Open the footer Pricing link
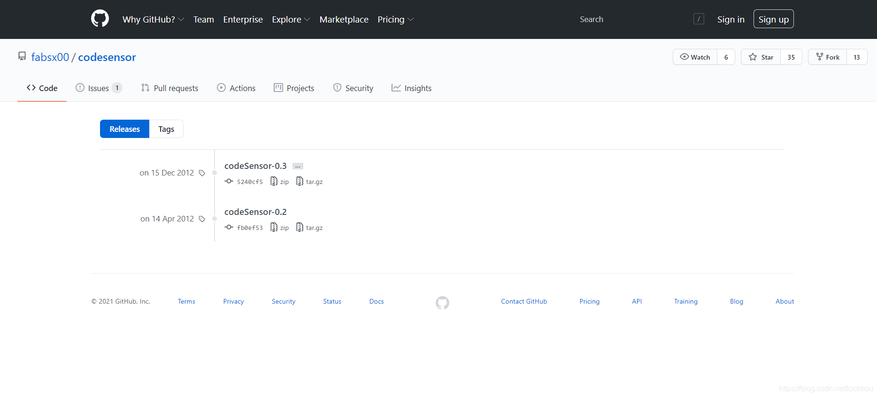Screen dimensions: 877x397 click(x=589, y=301)
